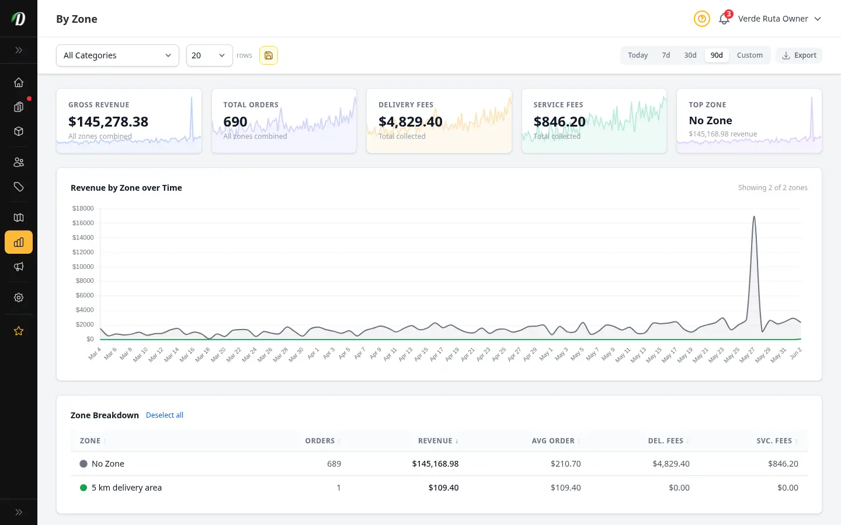
Task: Open the rows count dropdown
Action: click(x=210, y=55)
